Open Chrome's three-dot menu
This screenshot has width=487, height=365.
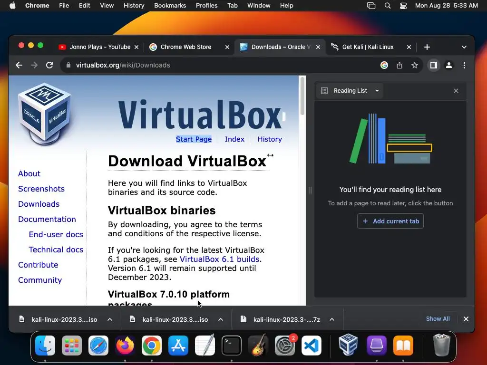point(464,65)
